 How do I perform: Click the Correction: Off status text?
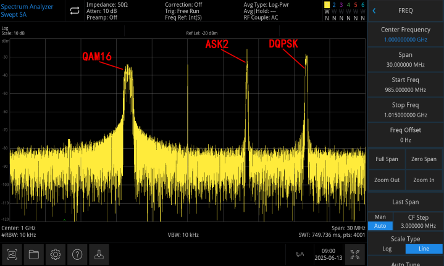click(x=183, y=5)
